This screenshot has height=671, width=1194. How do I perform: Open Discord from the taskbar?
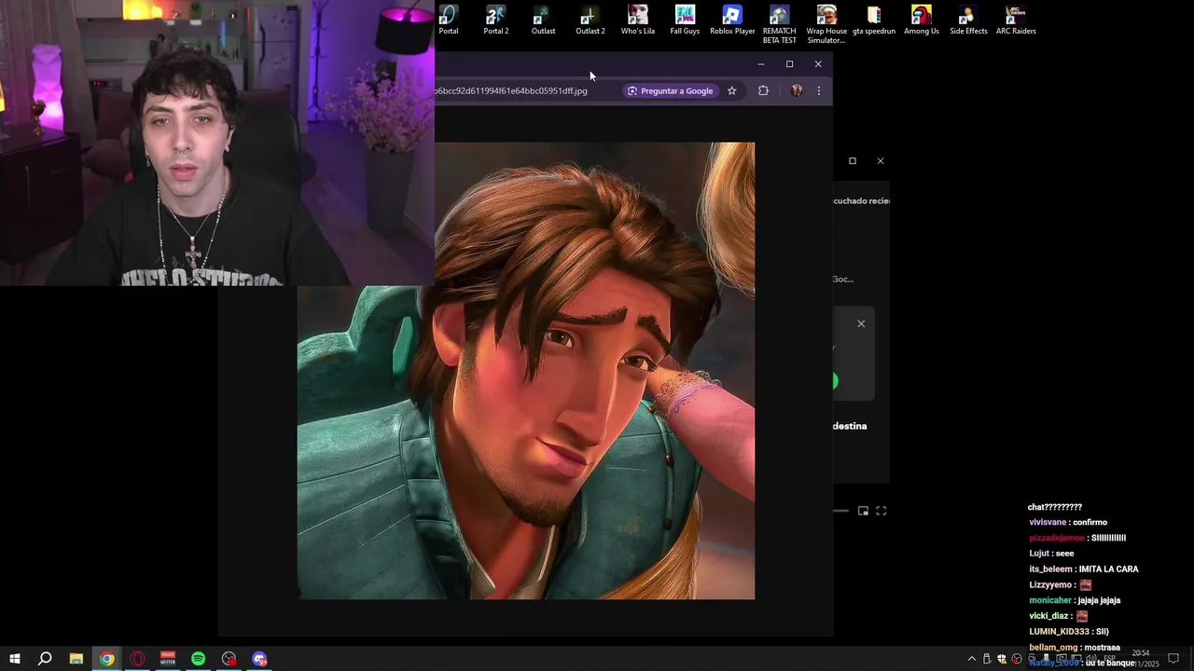pyautogui.click(x=259, y=659)
